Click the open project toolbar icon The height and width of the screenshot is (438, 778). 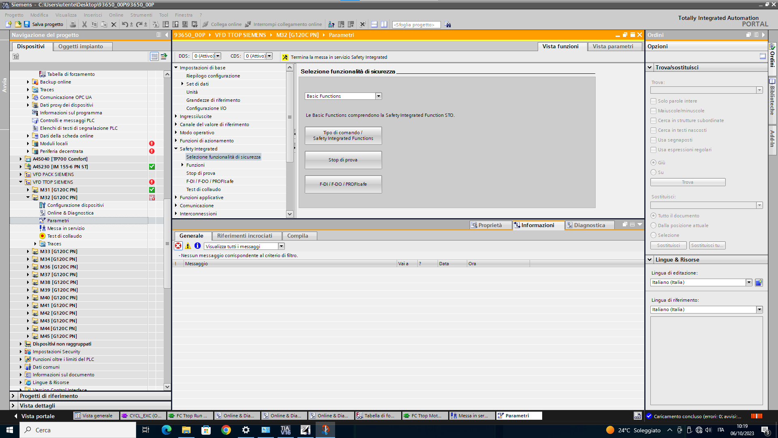(18, 24)
